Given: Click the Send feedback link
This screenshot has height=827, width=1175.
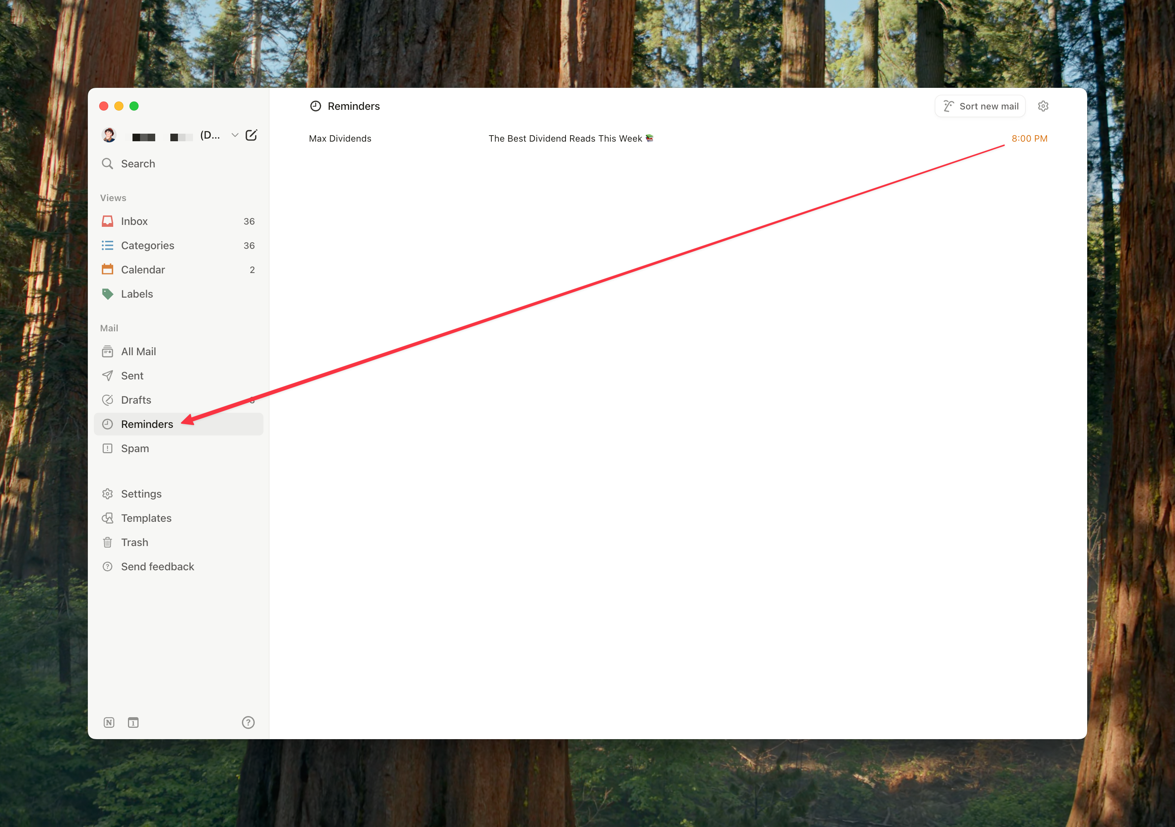Looking at the screenshot, I should tap(157, 567).
